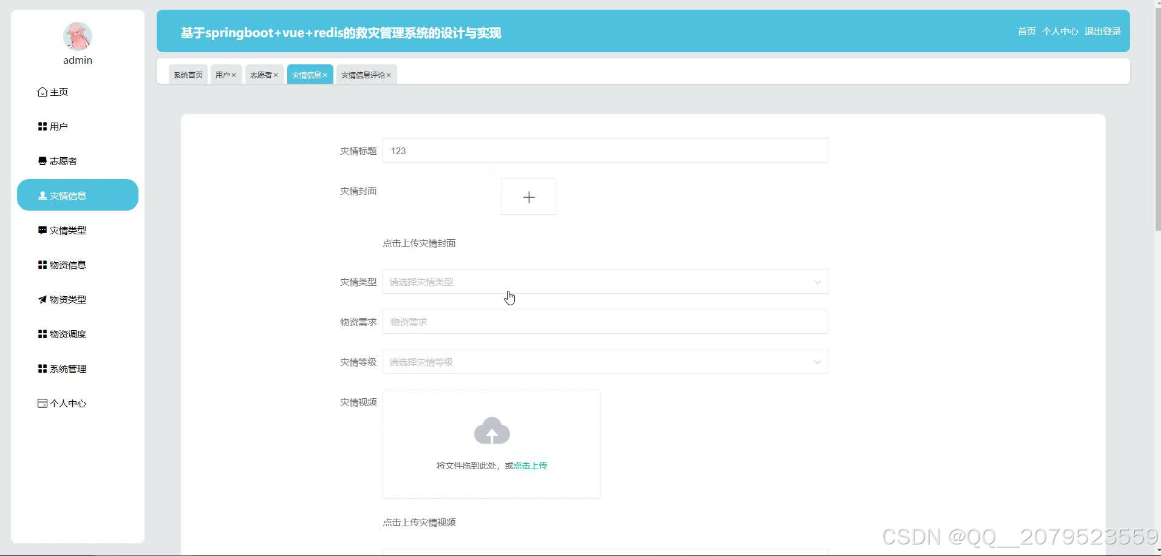1161x556 pixels.
Task: Click the 志愿者 volunteer icon
Action: coord(41,160)
